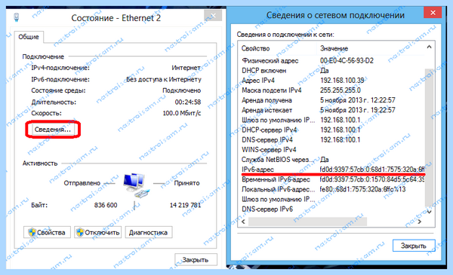Click the speed value 100.0 Мбит/с
This screenshot has height=275, width=453.
click(x=182, y=113)
